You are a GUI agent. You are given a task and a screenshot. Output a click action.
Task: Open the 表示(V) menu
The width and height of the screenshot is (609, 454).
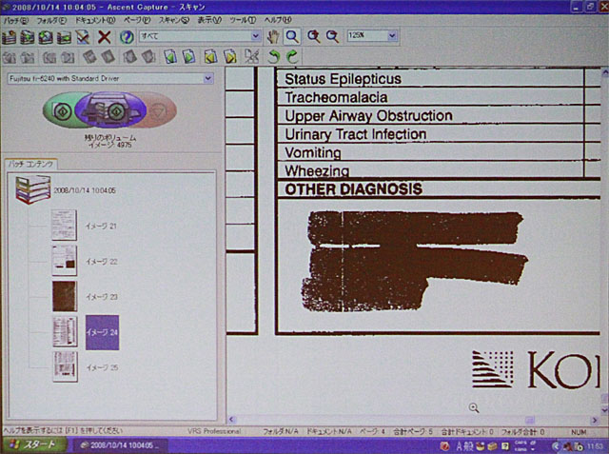tap(209, 20)
